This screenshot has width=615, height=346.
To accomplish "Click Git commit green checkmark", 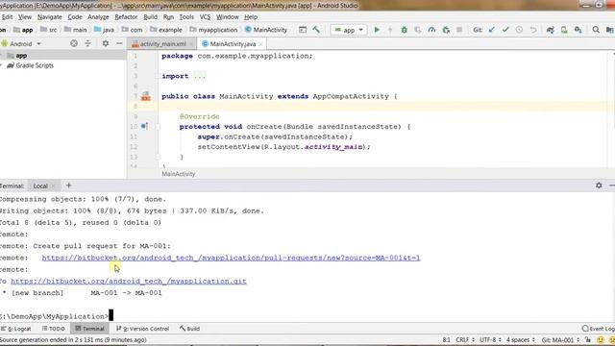I will pyautogui.click(x=505, y=30).
